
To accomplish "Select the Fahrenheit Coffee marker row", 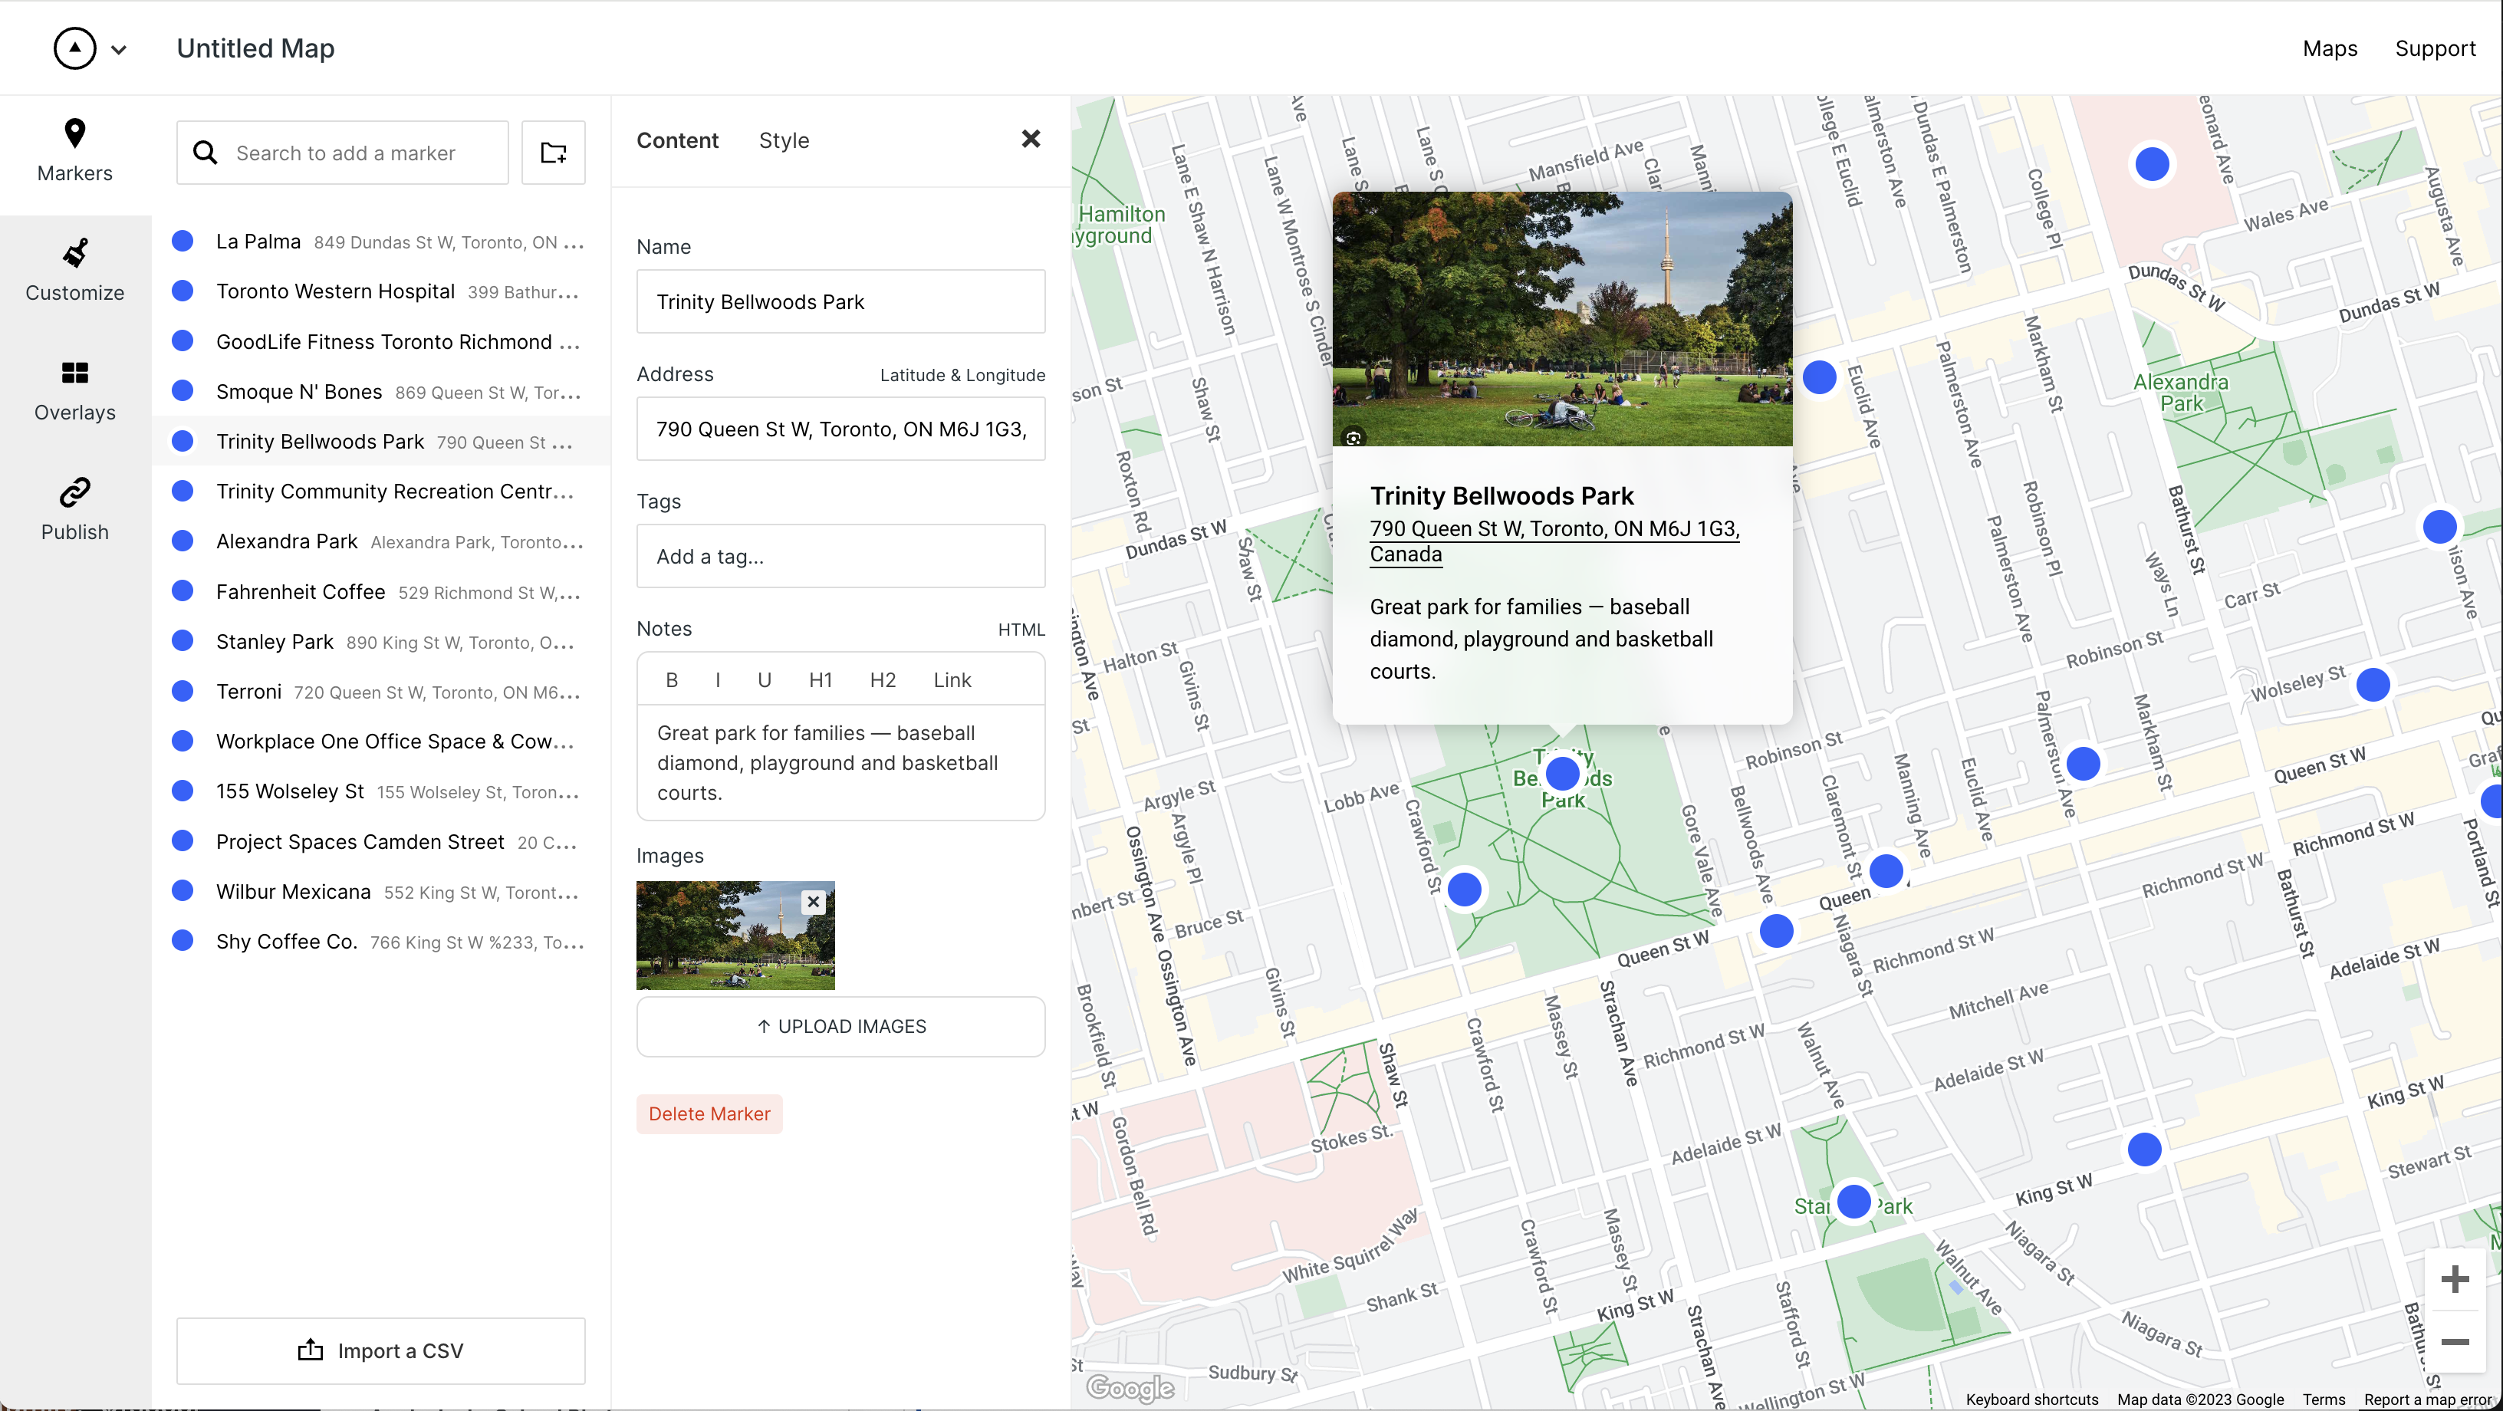I will coord(381,592).
